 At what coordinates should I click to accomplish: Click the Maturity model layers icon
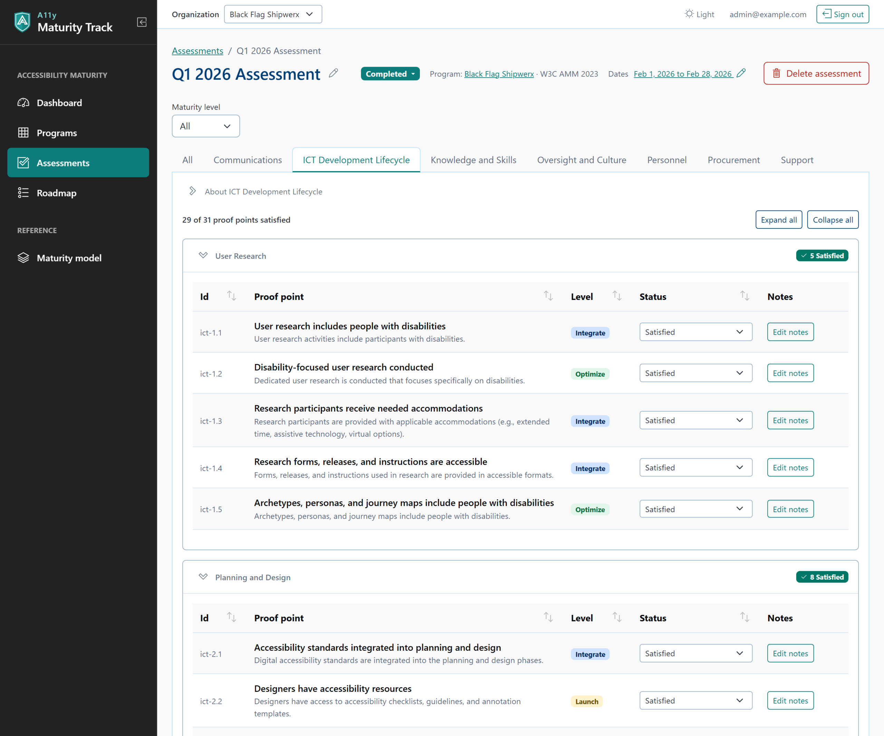pyautogui.click(x=23, y=258)
